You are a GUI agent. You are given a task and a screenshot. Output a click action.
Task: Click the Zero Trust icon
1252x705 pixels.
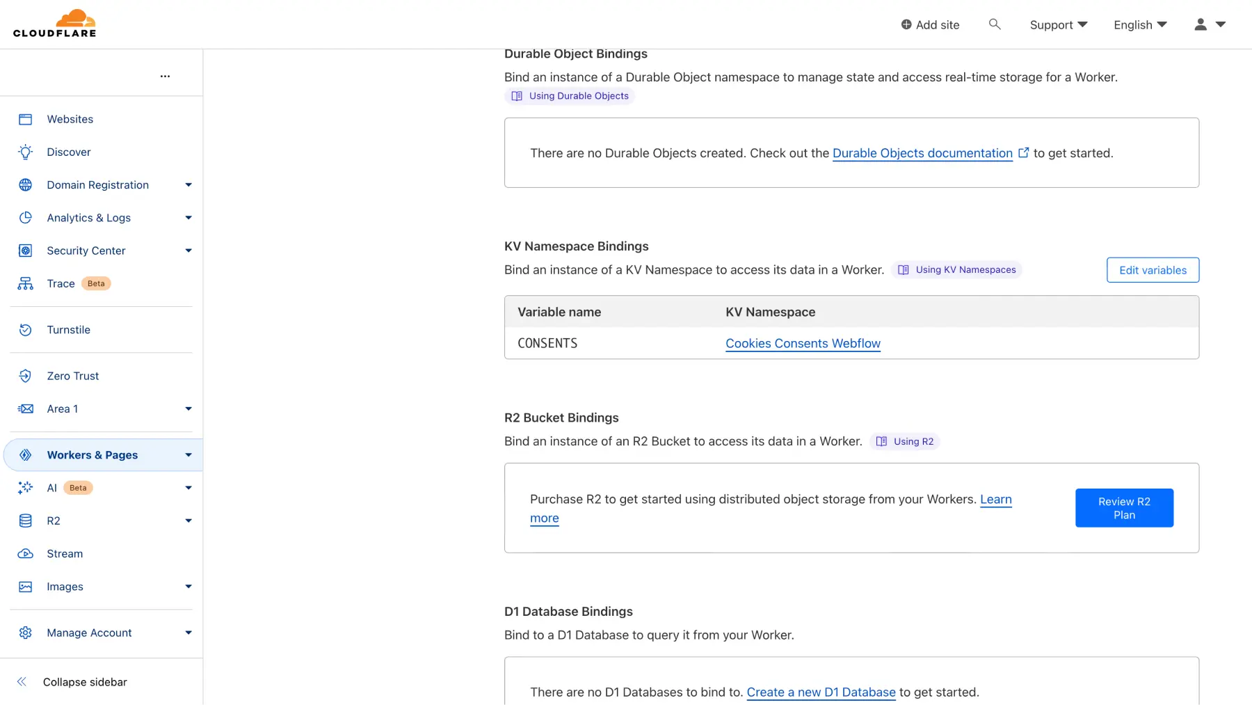click(26, 376)
